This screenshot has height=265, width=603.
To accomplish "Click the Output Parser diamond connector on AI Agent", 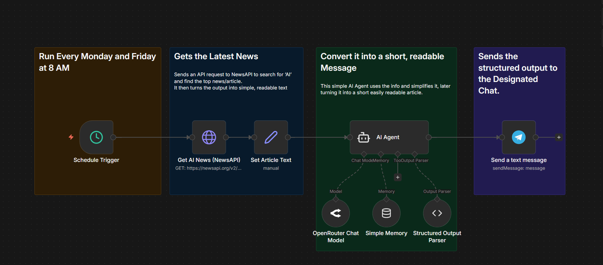I will pos(414,154).
